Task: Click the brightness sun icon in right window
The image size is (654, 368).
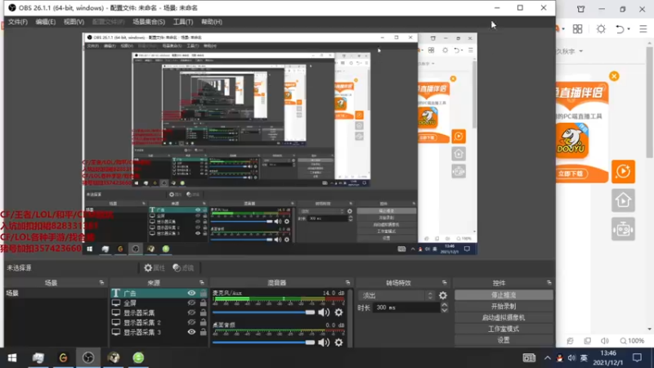Action: (x=601, y=29)
